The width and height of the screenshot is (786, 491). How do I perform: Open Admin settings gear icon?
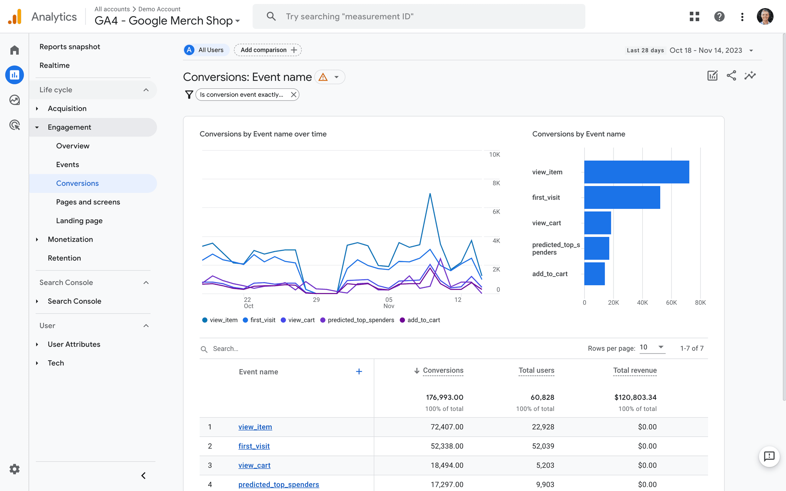[x=14, y=469]
